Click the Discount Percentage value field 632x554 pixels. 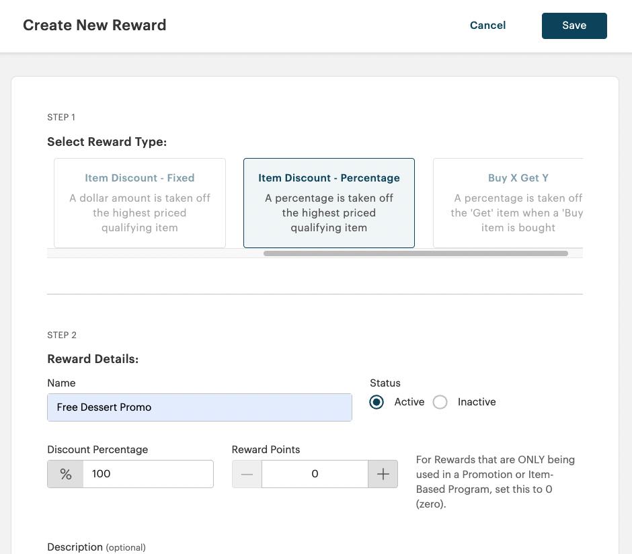pos(148,473)
